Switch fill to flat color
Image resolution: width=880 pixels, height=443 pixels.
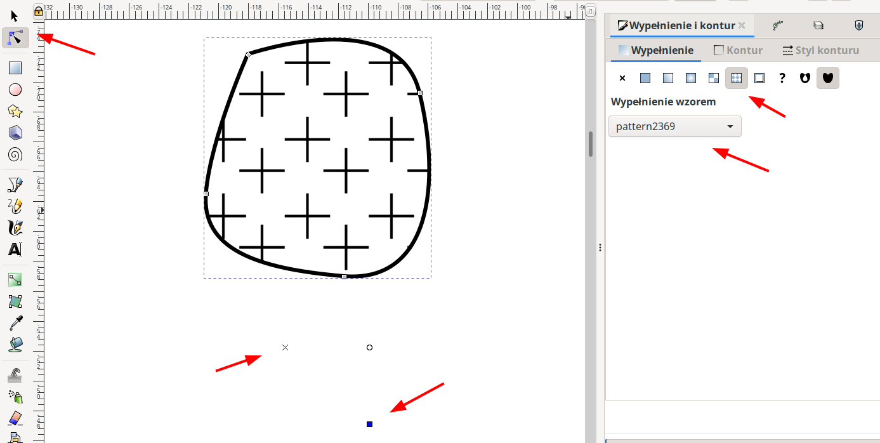point(645,78)
